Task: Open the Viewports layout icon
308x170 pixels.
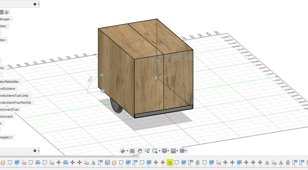Action: (182, 151)
